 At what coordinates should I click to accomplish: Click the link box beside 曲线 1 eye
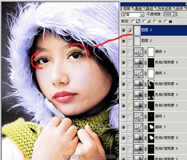(x=130, y=116)
